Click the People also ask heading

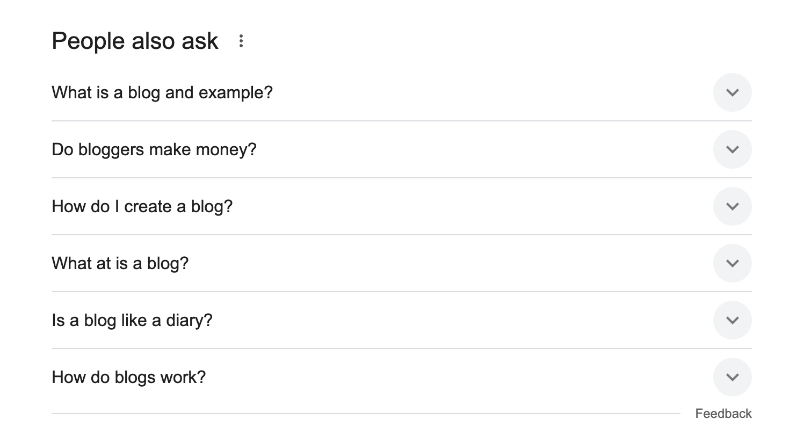coord(134,40)
